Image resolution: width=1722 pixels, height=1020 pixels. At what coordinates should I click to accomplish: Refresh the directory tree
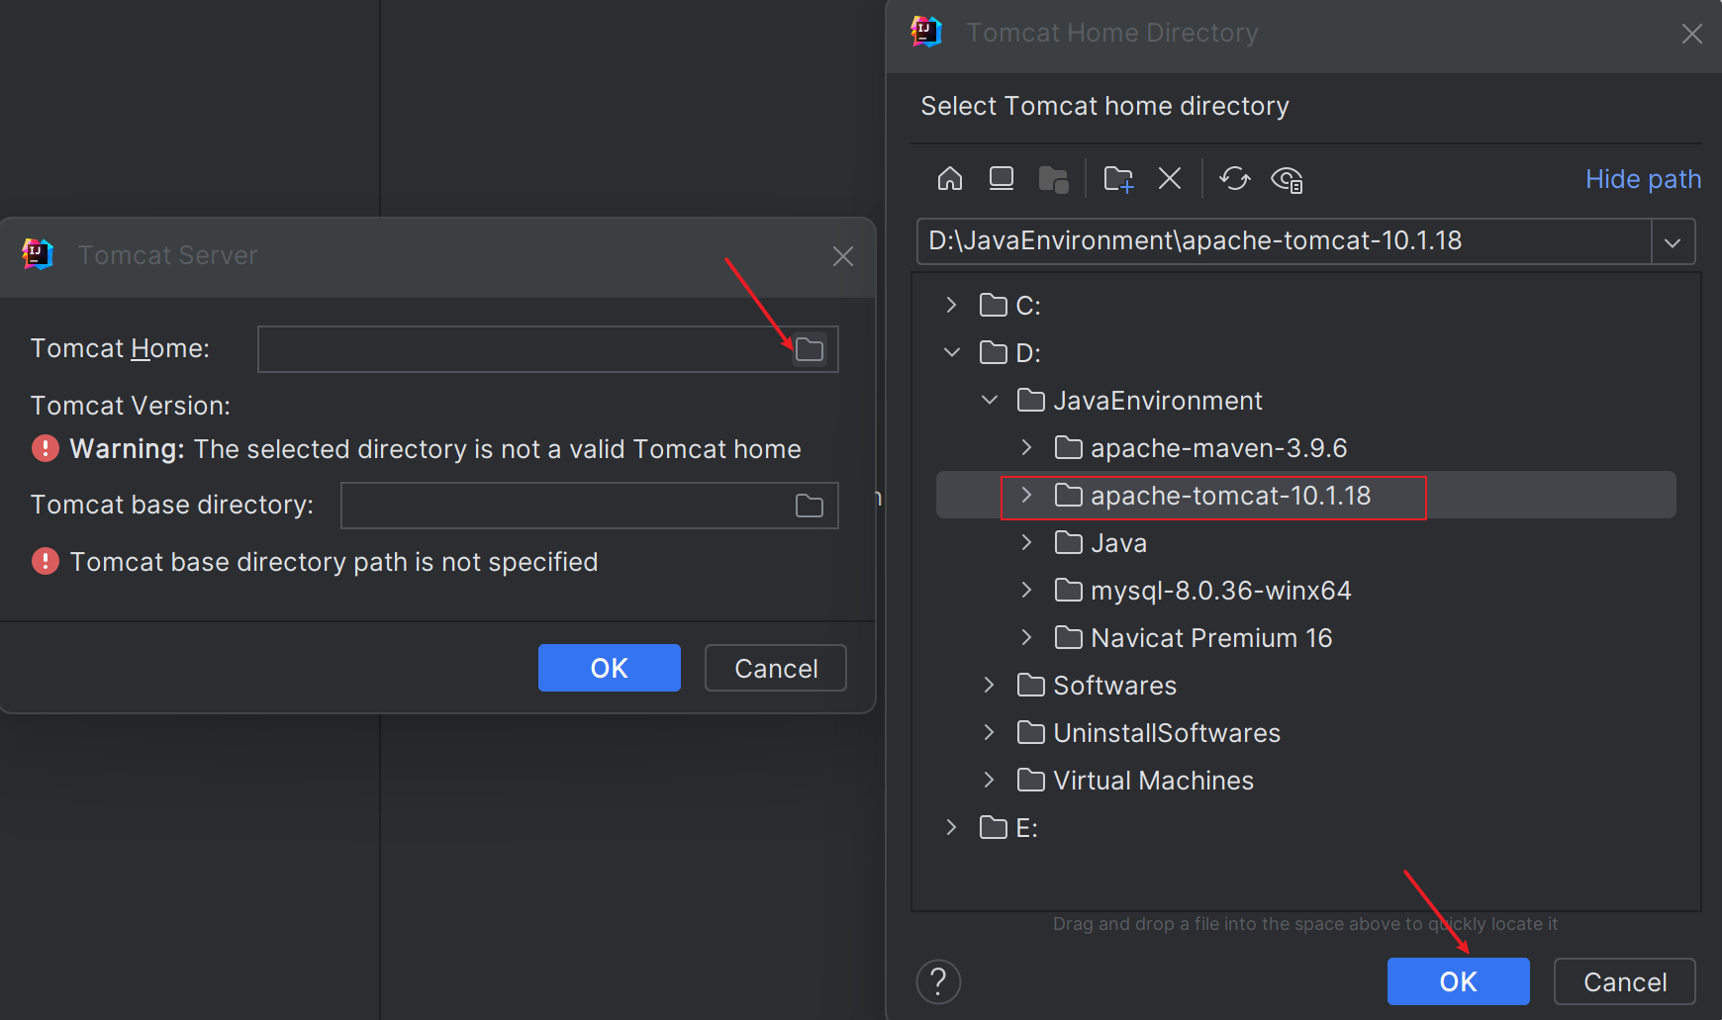1235,179
